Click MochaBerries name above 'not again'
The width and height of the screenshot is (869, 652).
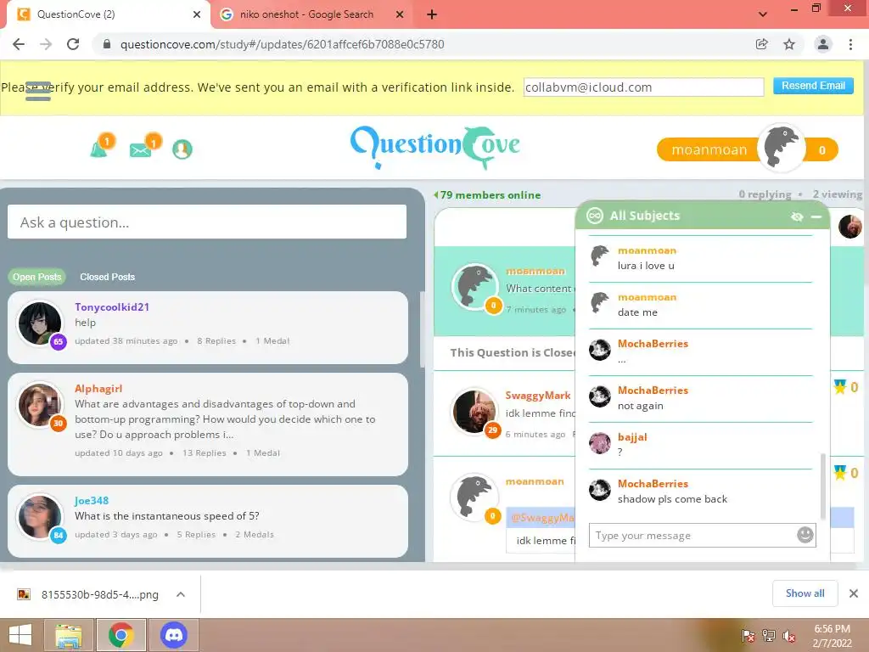click(653, 391)
